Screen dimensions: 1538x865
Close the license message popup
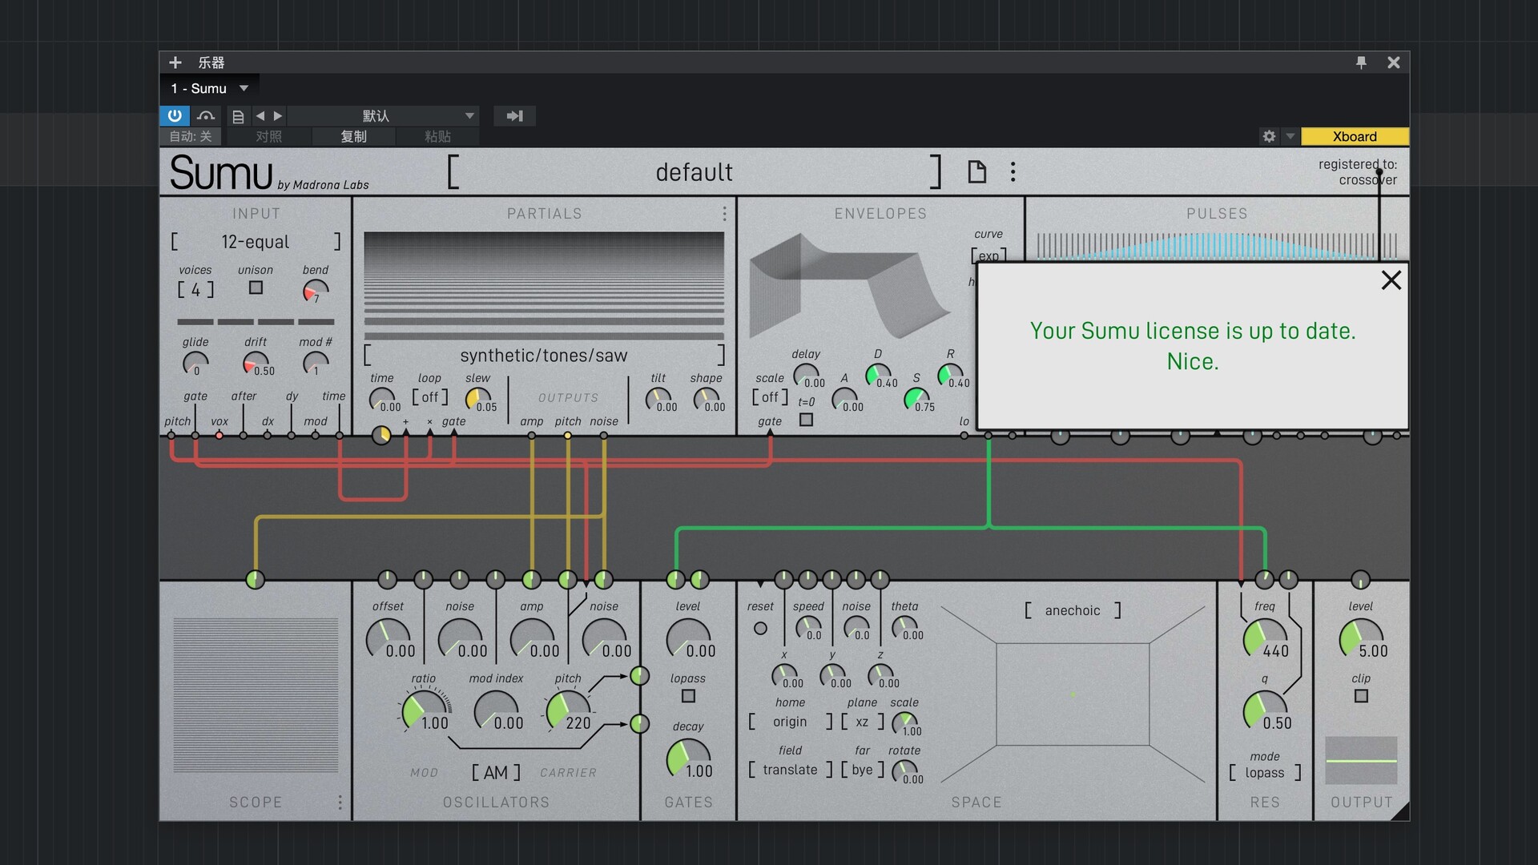pyautogui.click(x=1391, y=280)
